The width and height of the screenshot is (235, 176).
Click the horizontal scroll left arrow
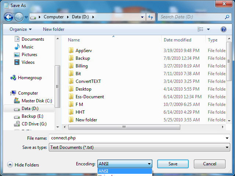[x=65, y=127]
